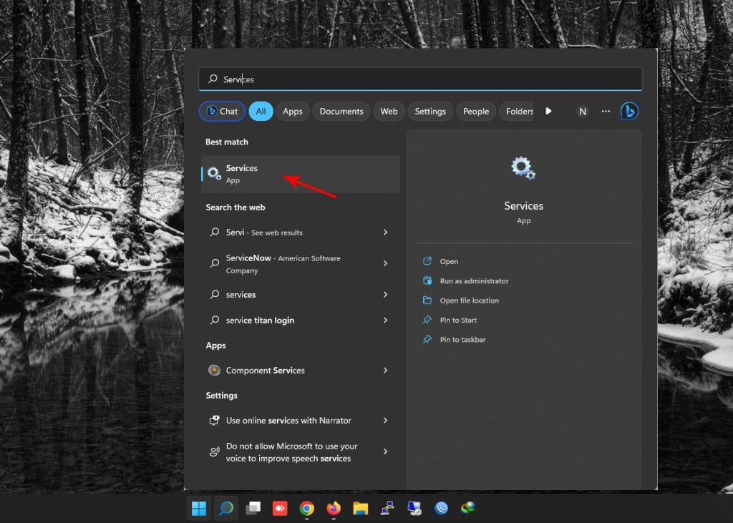Launch Google Chrome from taskbar
The width and height of the screenshot is (733, 523).
tap(306, 509)
